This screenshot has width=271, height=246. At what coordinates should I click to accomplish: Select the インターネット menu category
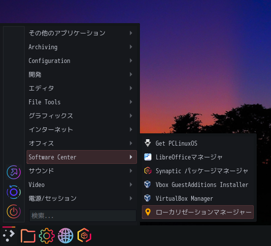pos(82,129)
